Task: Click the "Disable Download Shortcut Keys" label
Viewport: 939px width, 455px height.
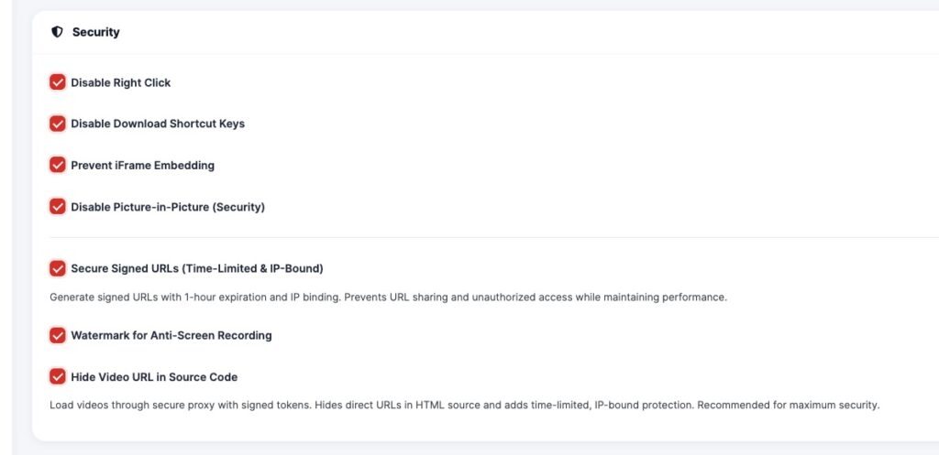Action: pyautogui.click(x=158, y=124)
